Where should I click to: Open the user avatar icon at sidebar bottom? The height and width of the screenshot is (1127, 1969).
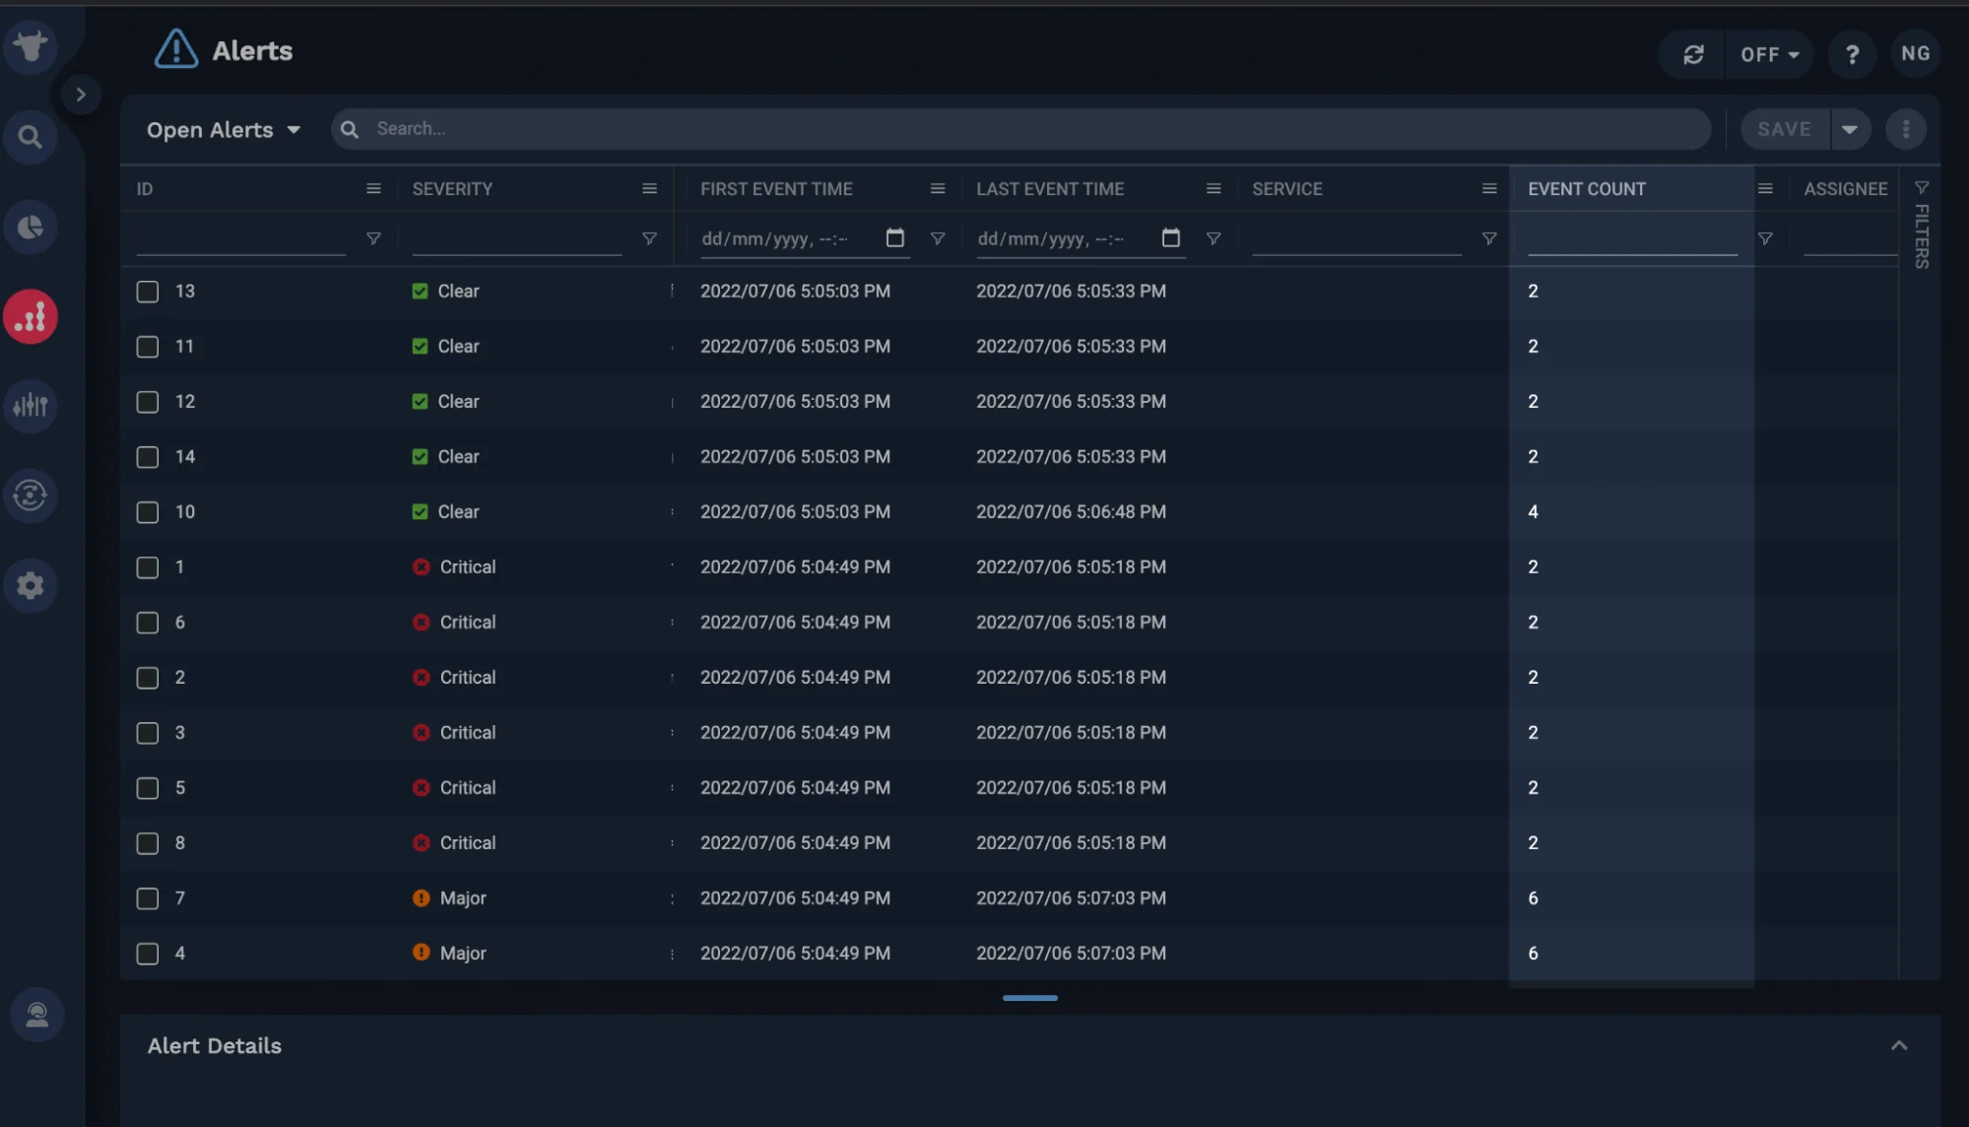click(x=36, y=1015)
